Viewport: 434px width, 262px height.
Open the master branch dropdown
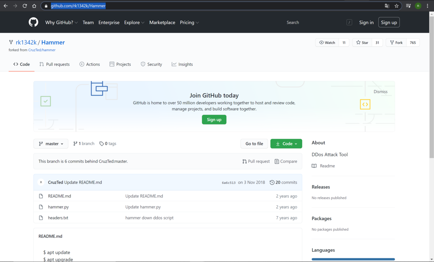point(51,144)
